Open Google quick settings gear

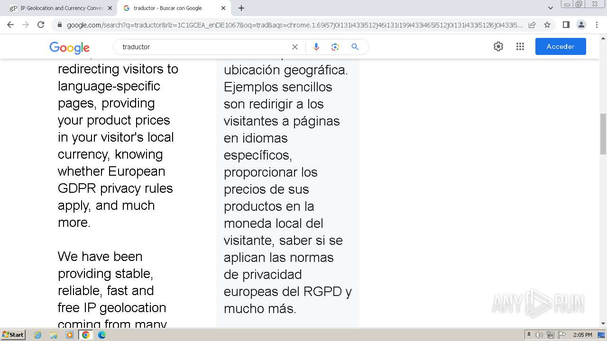click(x=498, y=46)
